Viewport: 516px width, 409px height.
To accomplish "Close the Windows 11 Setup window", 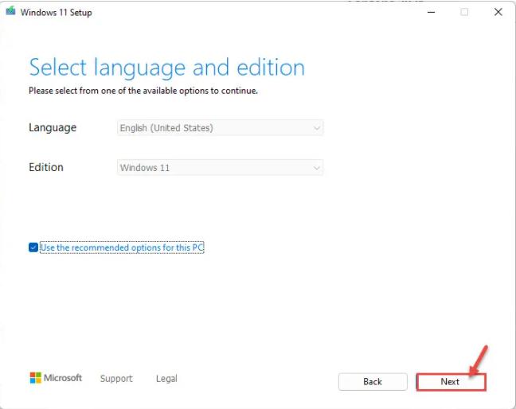I will (x=498, y=12).
